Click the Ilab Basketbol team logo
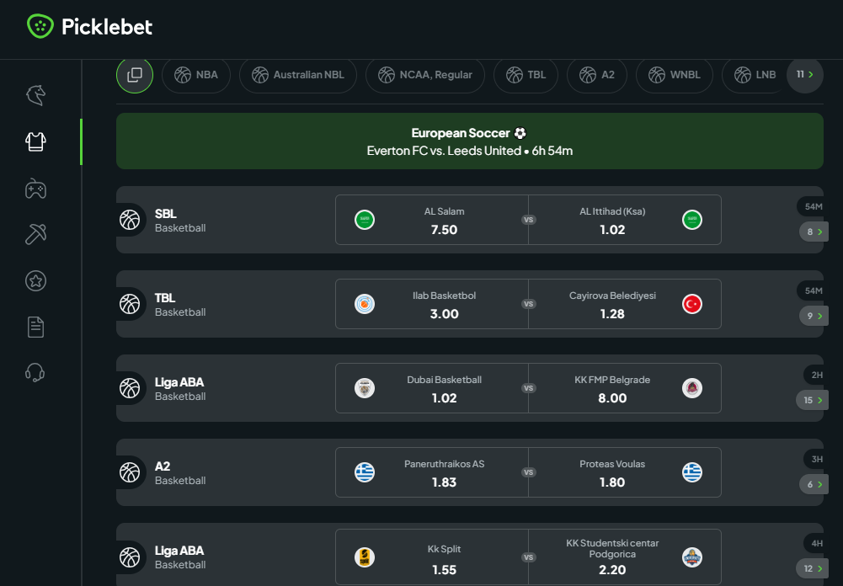This screenshot has height=586, width=843. (365, 304)
